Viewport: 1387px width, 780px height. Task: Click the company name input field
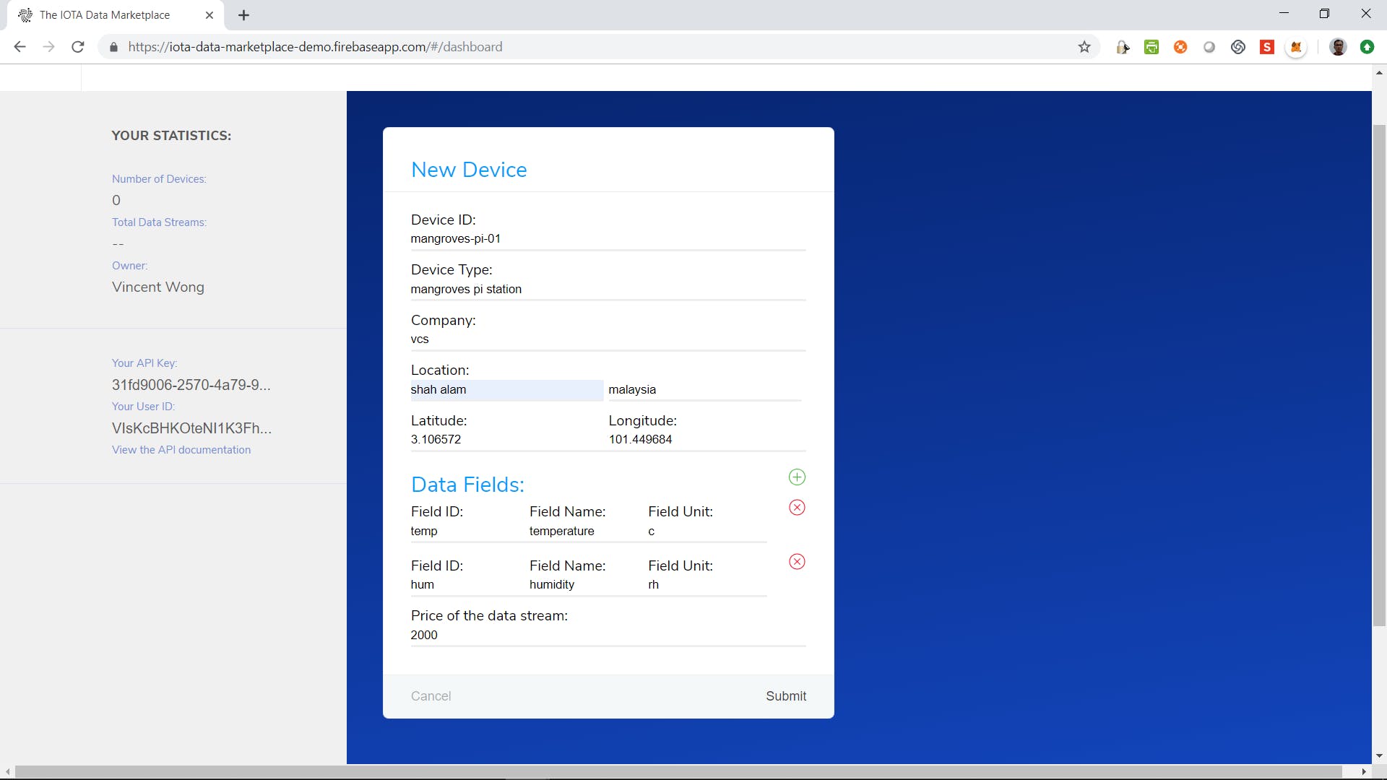coord(609,339)
